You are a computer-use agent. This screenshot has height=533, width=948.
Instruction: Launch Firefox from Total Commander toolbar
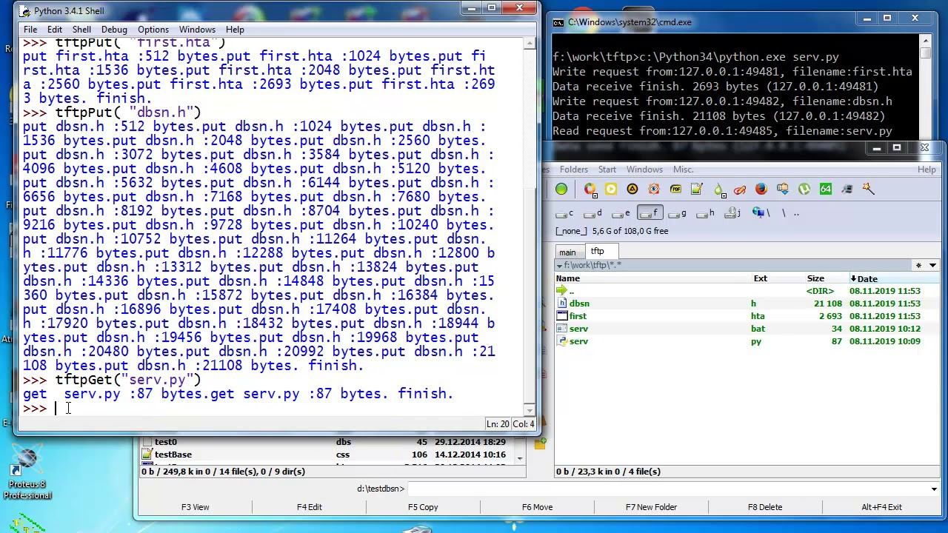[x=761, y=190]
